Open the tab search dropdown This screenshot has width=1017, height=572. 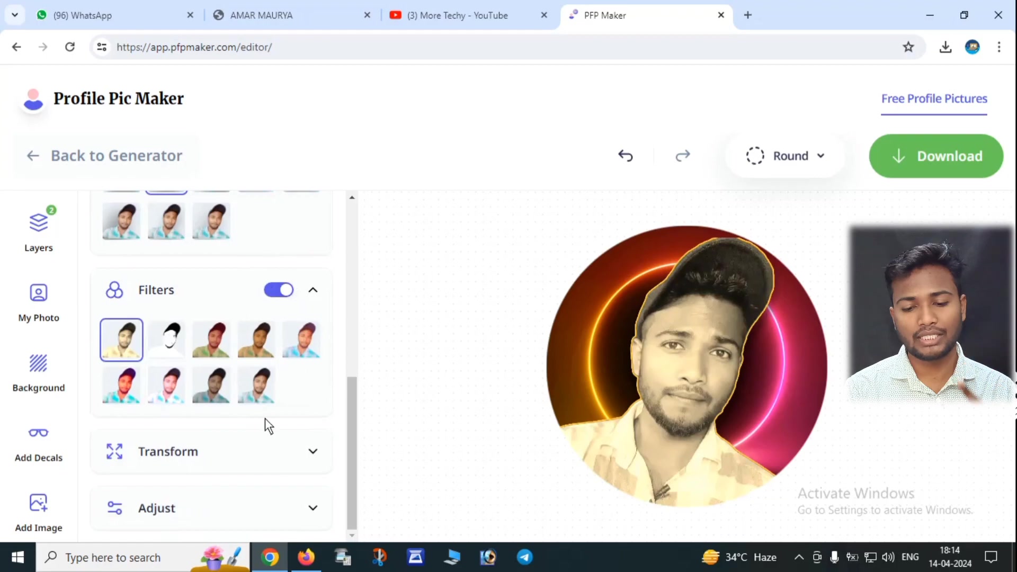(15, 15)
